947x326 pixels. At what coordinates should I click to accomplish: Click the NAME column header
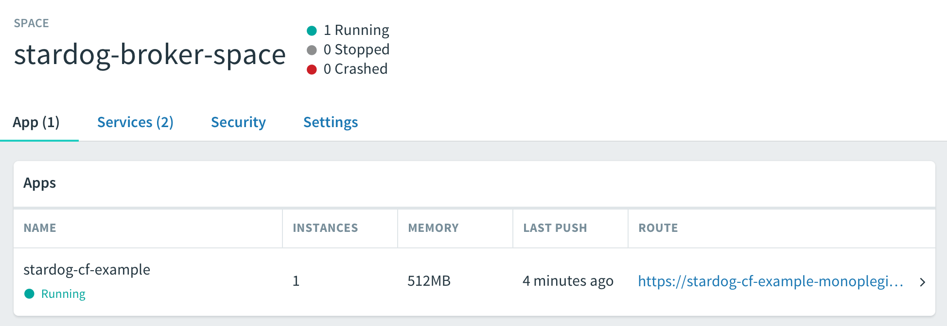[x=40, y=228]
